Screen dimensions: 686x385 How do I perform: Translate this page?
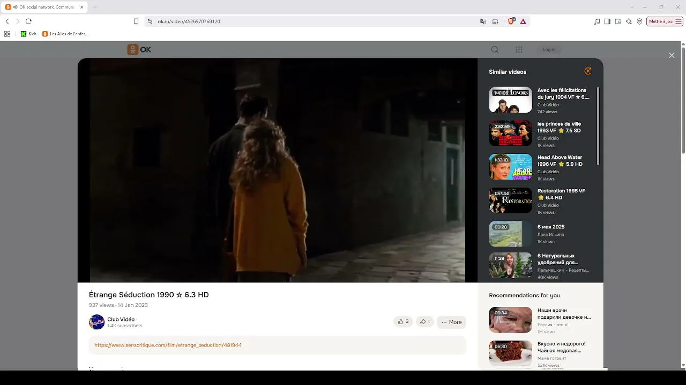click(483, 21)
